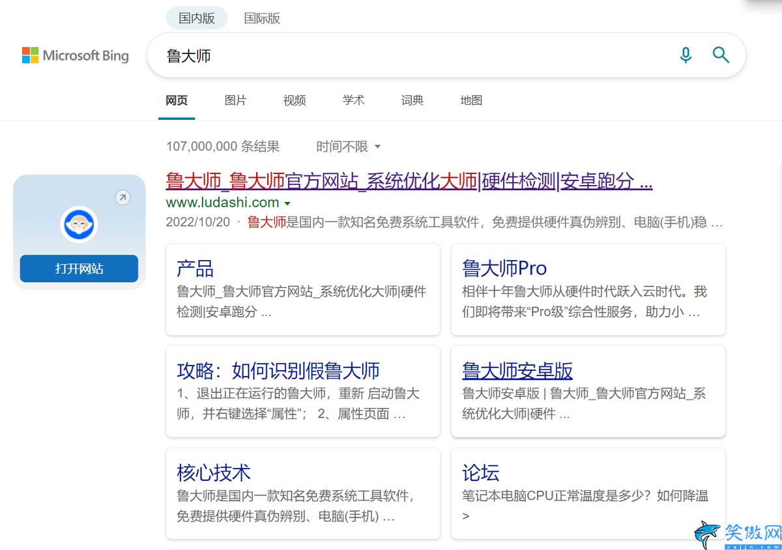
Task: Open the 产品 sitelink
Action: pos(195,268)
